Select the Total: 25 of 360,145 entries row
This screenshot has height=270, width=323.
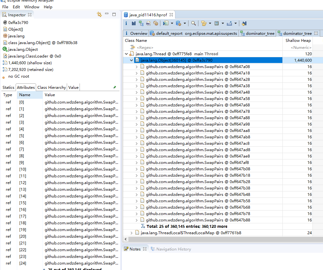[187, 226]
